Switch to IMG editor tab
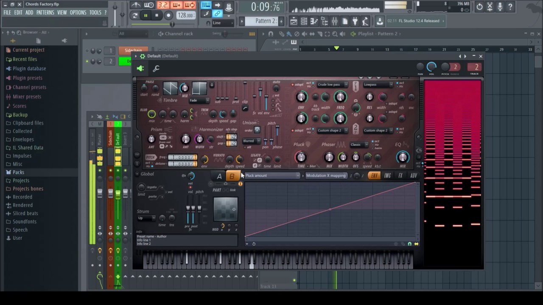Screen dimensions: 543x305 (x=387, y=176)
